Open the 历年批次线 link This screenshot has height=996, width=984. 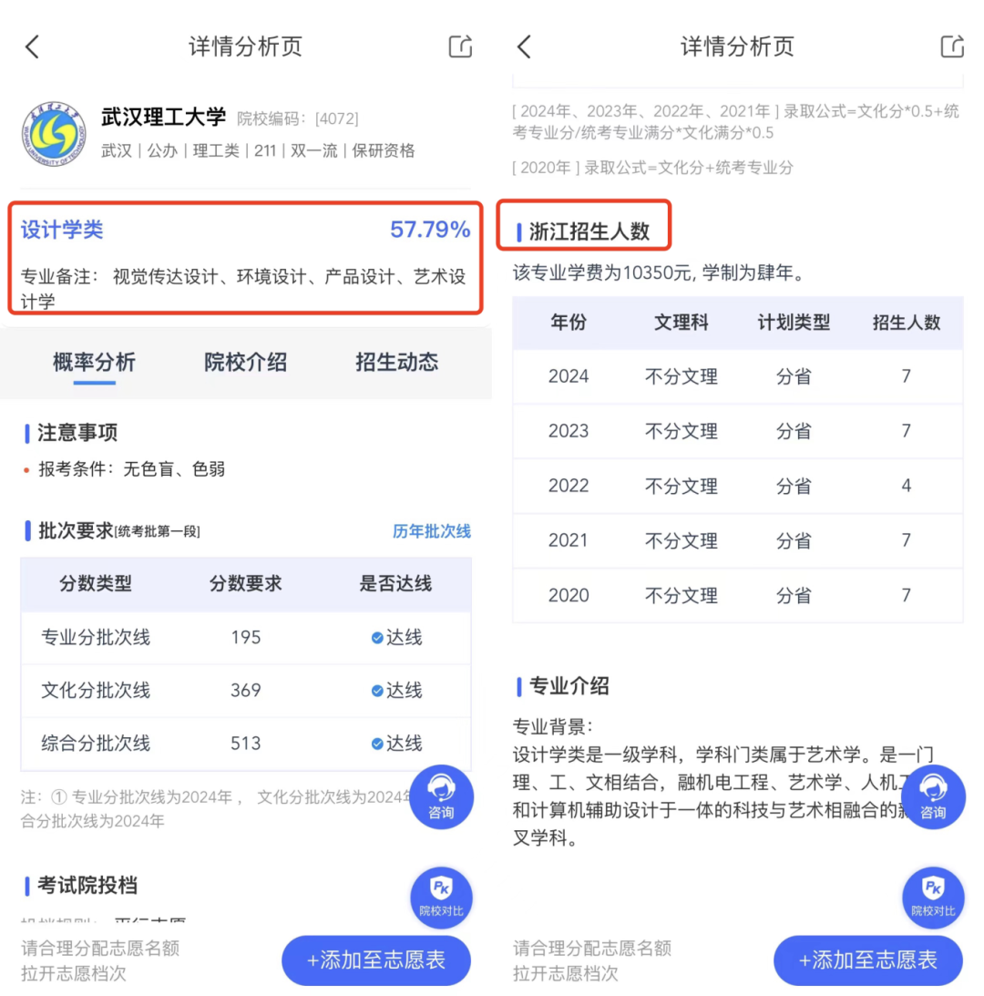click(431, 531)
